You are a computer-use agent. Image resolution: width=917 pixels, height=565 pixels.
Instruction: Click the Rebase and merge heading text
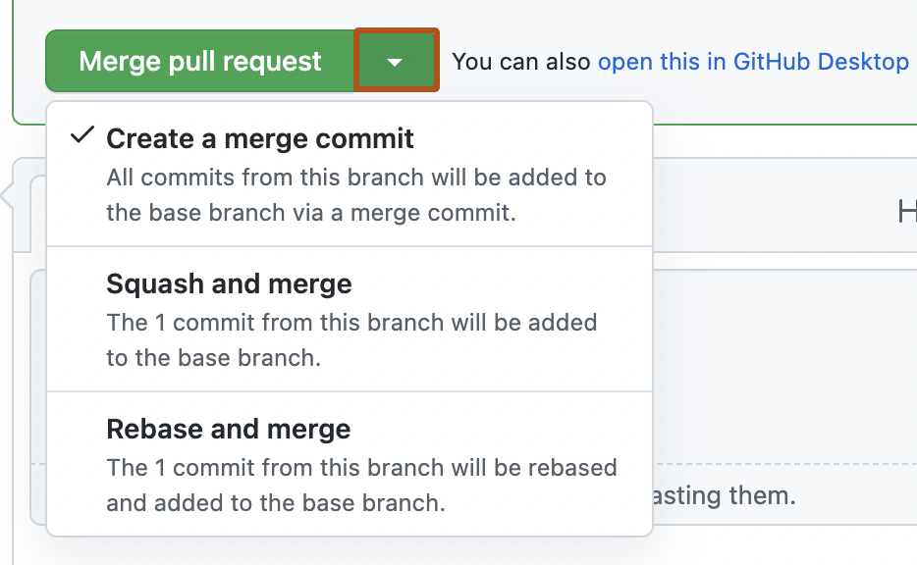tap(229, 429)
